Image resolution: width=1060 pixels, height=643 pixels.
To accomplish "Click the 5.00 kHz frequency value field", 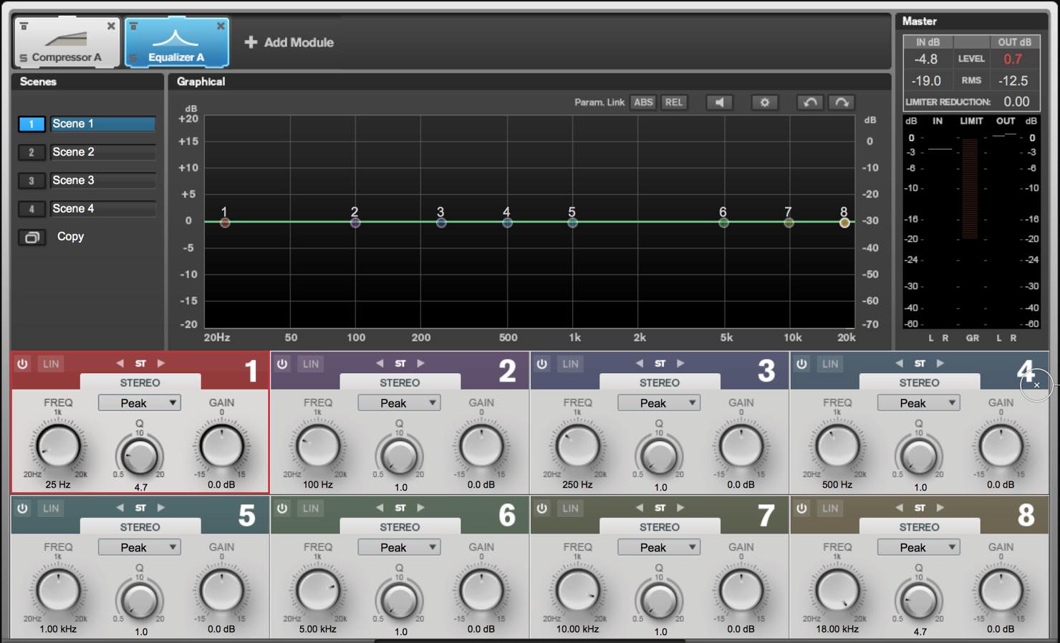I will 318,629.
